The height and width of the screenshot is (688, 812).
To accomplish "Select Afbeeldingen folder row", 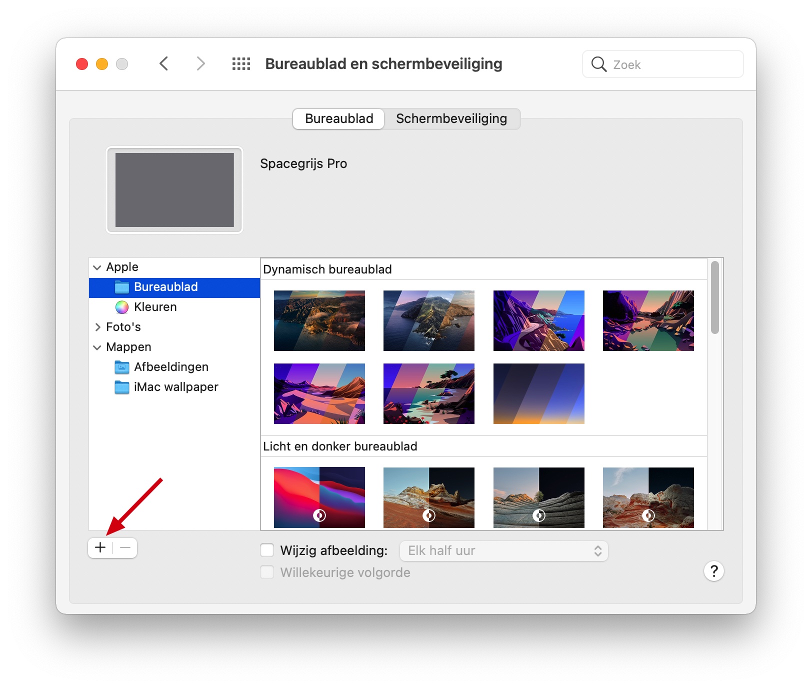I will tap(174, 367).
